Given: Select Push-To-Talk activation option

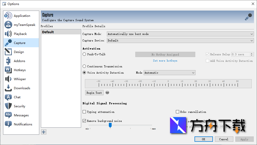Looking at the screenshot, I should pyautogui.click(x=84, y=54).
